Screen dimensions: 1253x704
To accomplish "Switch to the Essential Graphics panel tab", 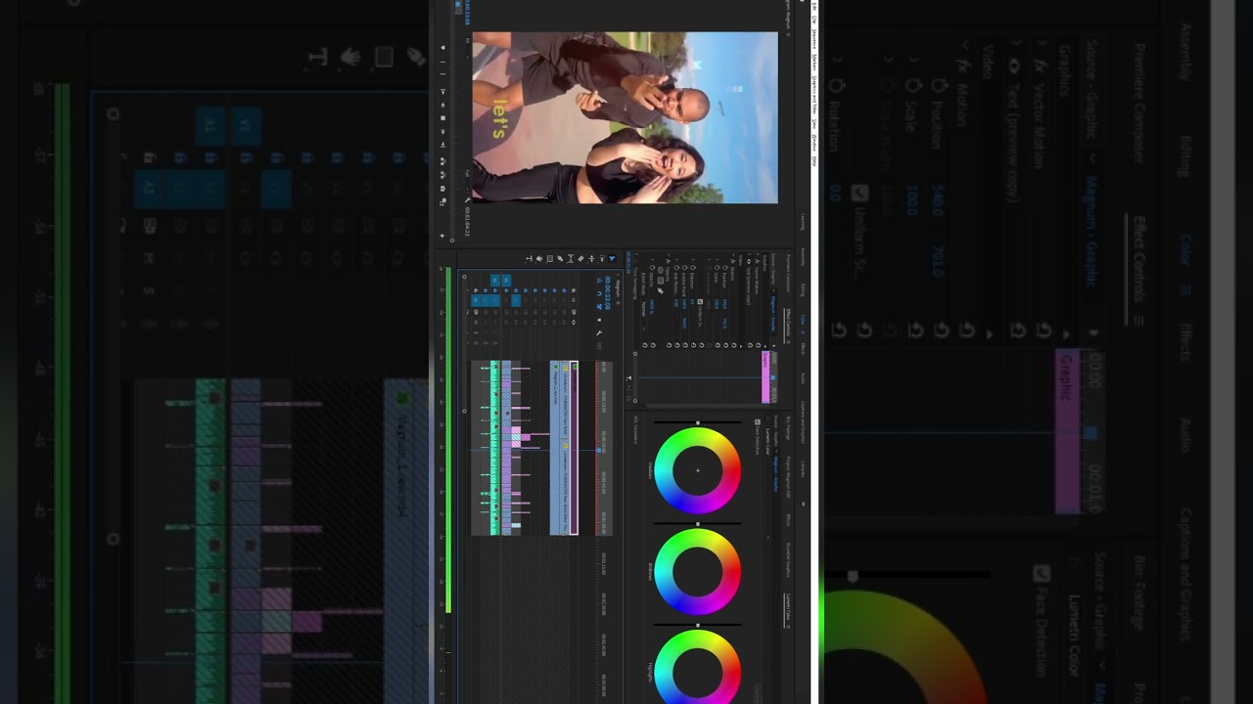I will [788, 559].
